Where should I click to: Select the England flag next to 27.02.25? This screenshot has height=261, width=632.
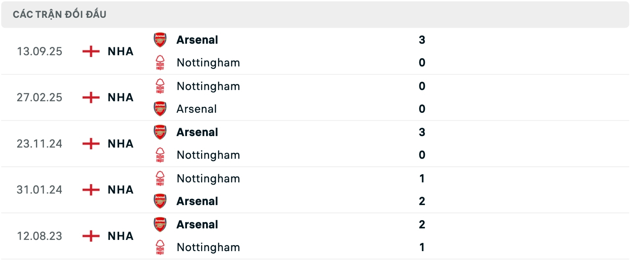tap(91, 98)
